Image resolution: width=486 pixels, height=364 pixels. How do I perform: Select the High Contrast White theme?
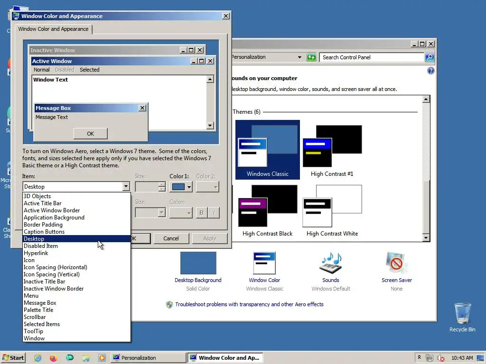(332, 210)
